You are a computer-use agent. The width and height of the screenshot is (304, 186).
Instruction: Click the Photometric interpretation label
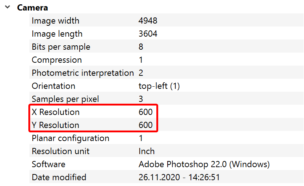[83, 73]
